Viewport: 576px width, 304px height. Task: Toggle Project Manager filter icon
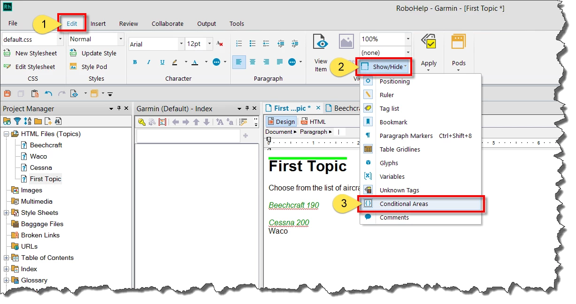click(x=17, y=122)
